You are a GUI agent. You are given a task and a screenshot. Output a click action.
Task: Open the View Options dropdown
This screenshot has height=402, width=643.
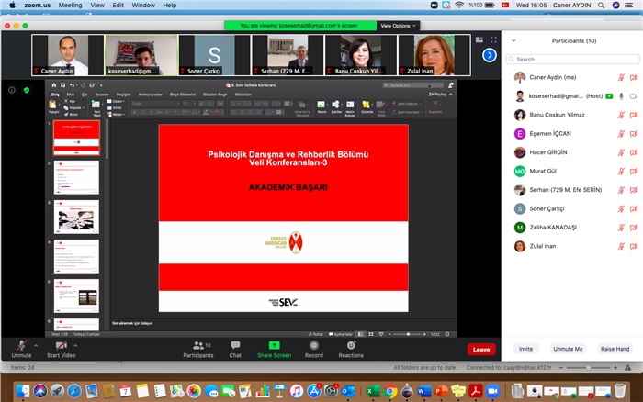pyautogui.click(x=398, y=26)
